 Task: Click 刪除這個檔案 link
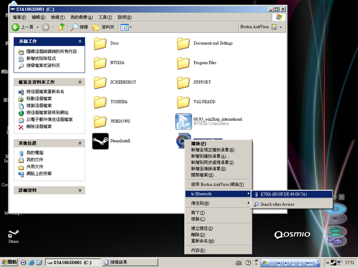(x=39, y=127)
